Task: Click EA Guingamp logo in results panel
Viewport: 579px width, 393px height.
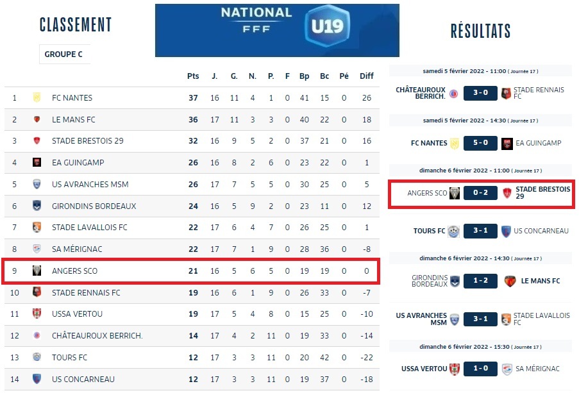Action: pyautogui.click(x=507, y=143)
